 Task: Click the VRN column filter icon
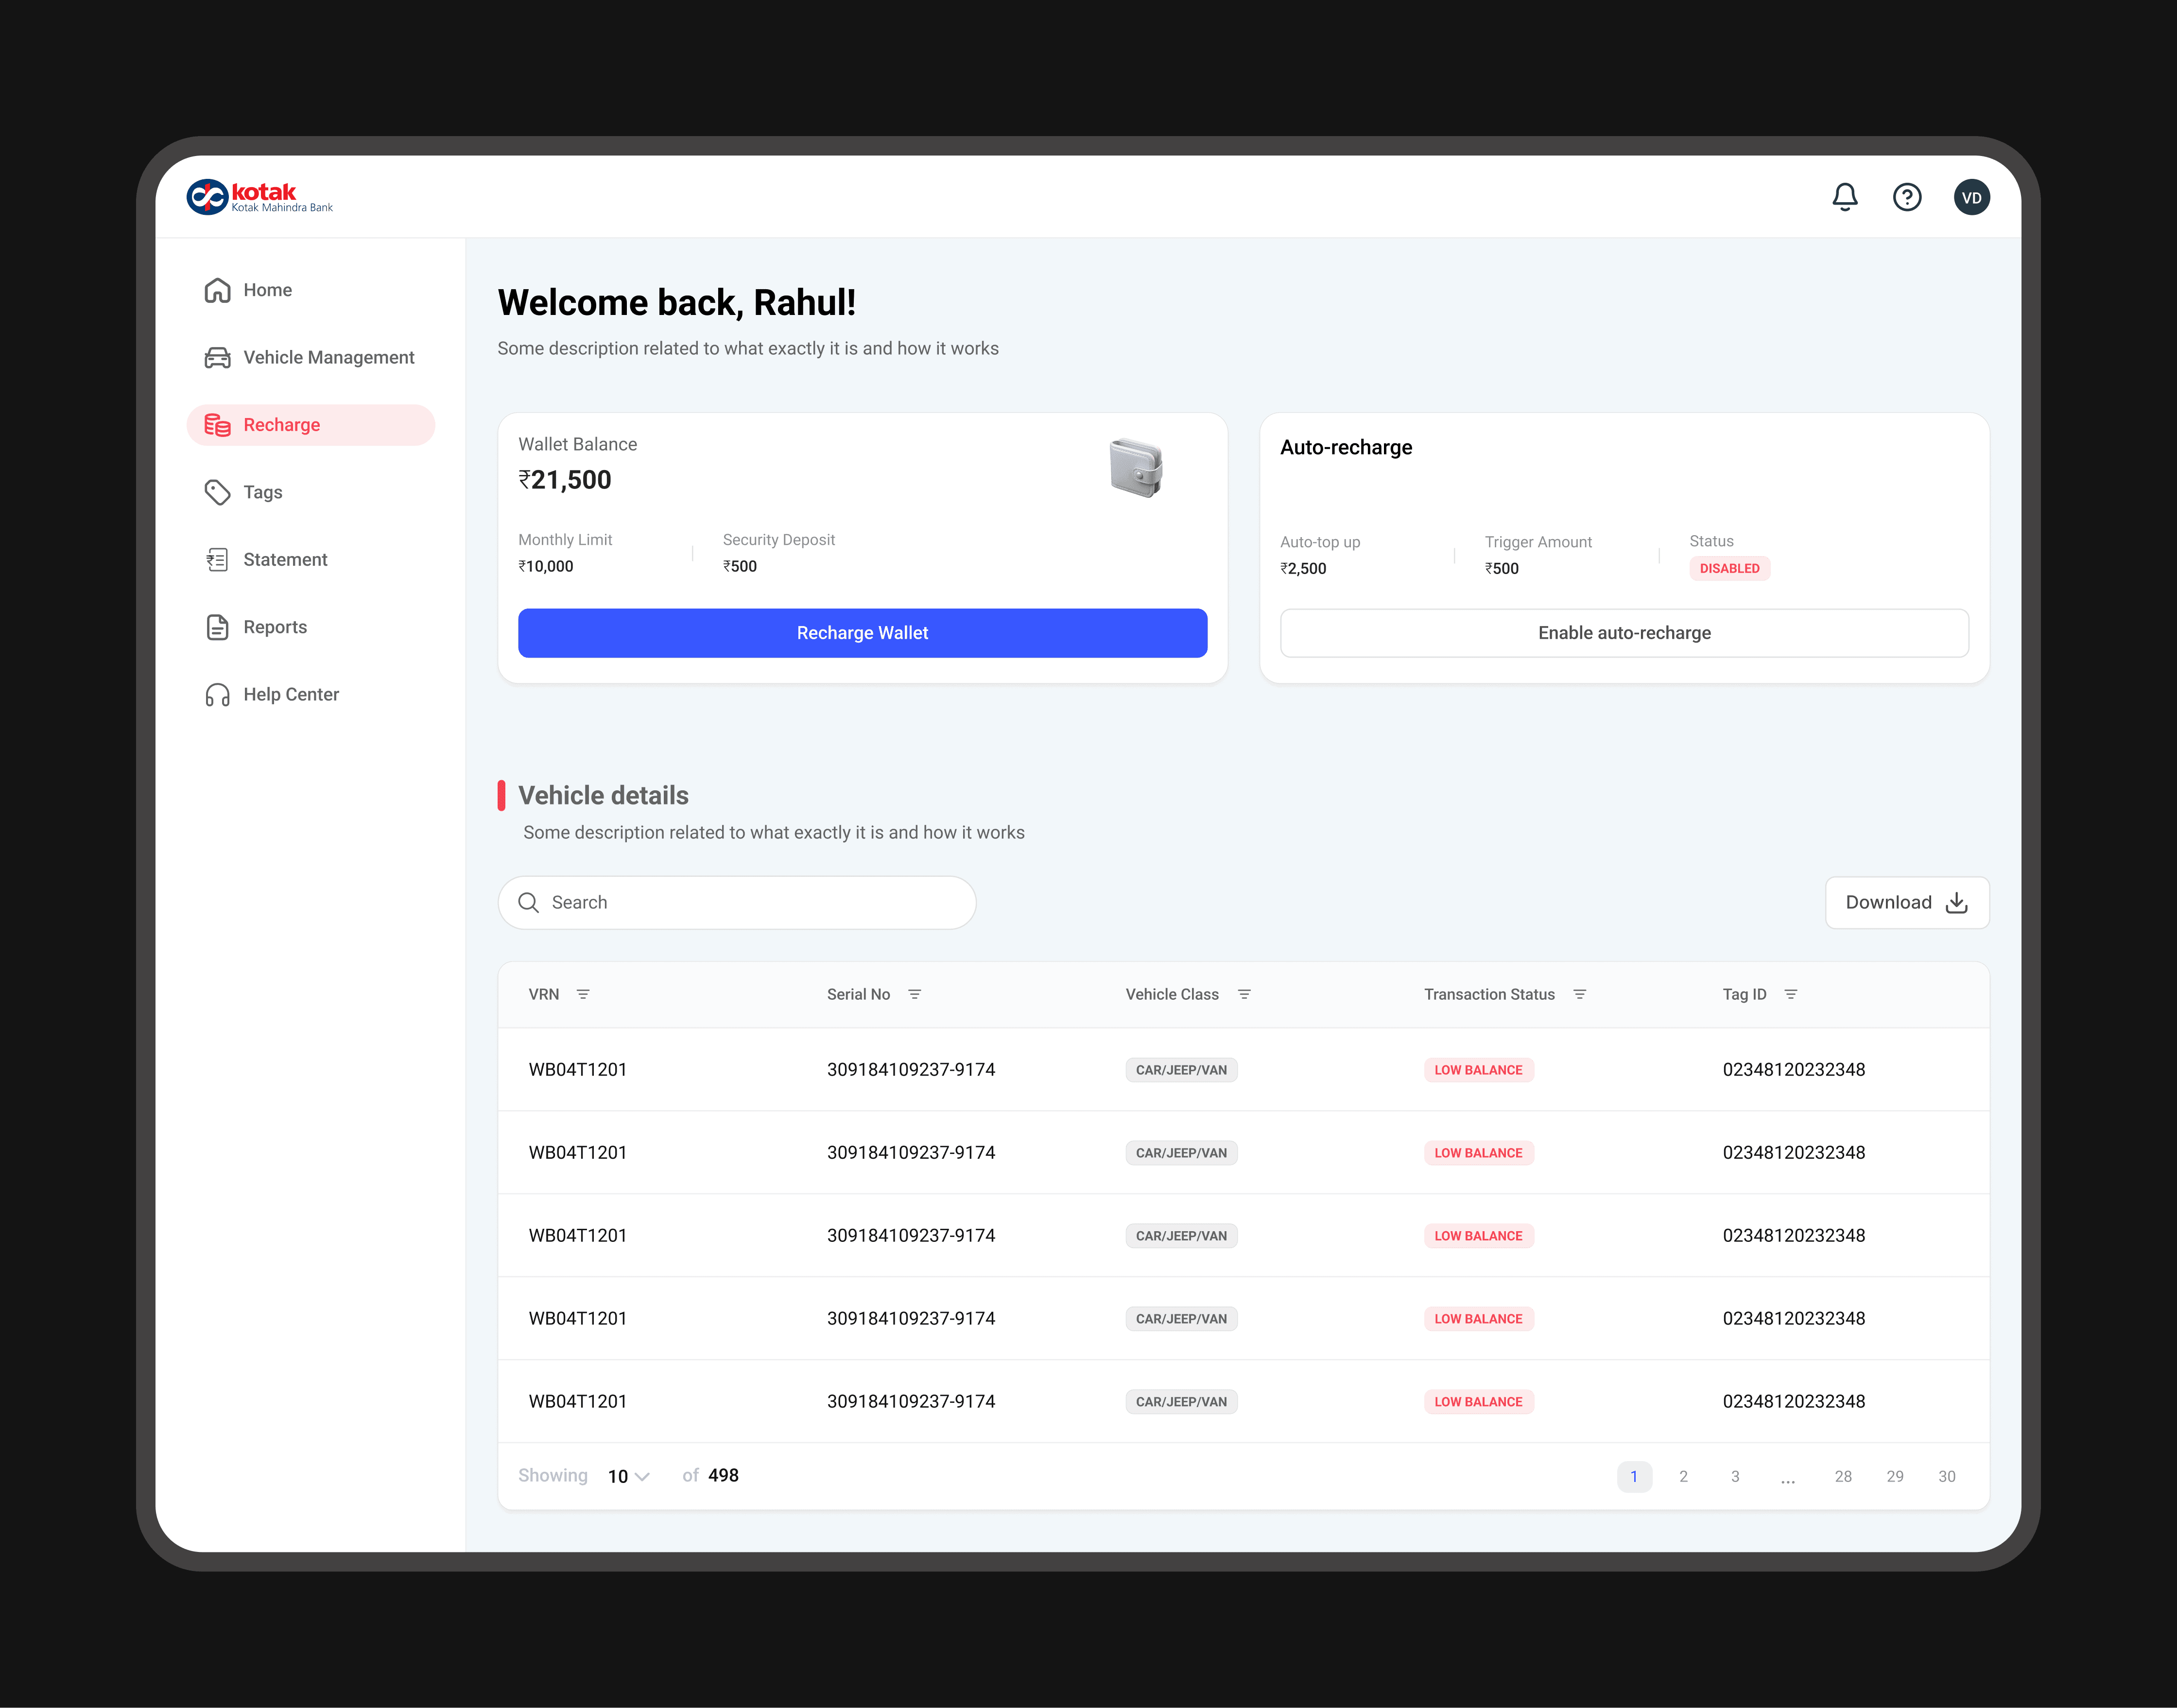(x=583, y=994)
